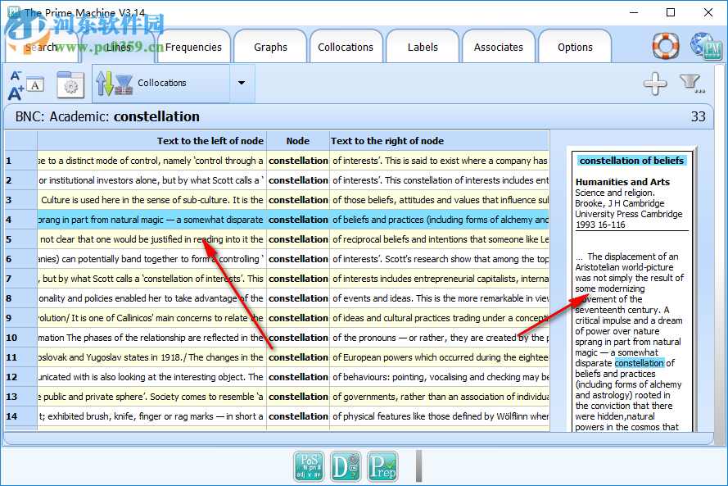Switch to the Lines tab

[119, 47]
